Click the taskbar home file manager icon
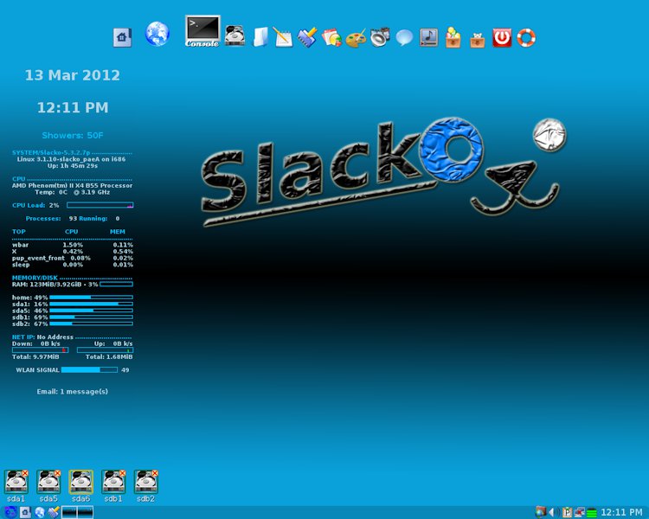Viewport: 649px width, 519px height. (x=25, y=512)
